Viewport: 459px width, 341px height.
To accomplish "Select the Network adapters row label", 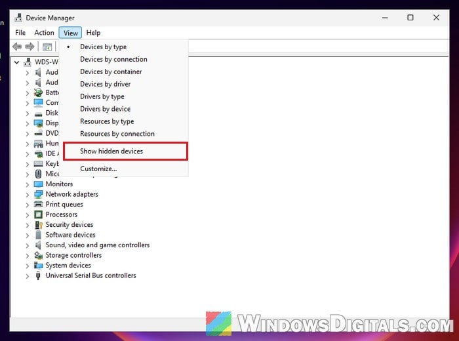I will (72, 194).
